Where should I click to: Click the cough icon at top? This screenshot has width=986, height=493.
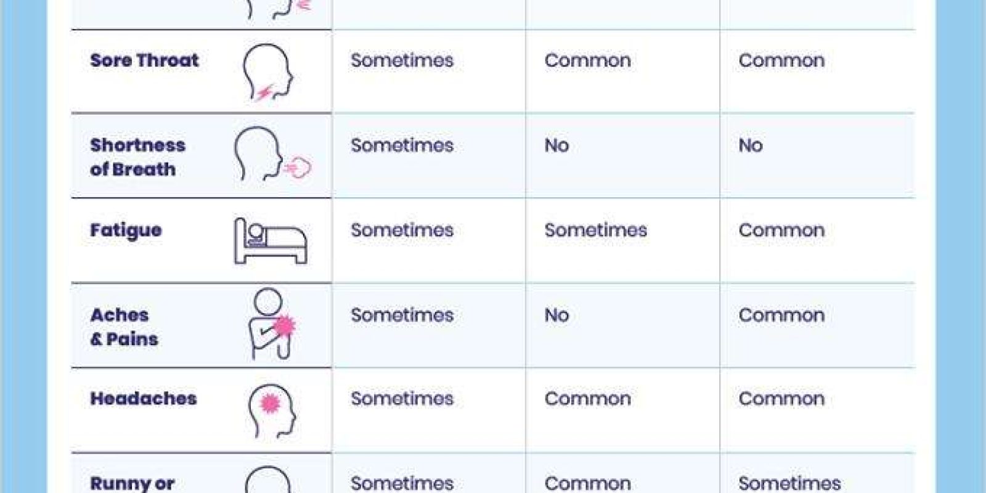(279, 9)
